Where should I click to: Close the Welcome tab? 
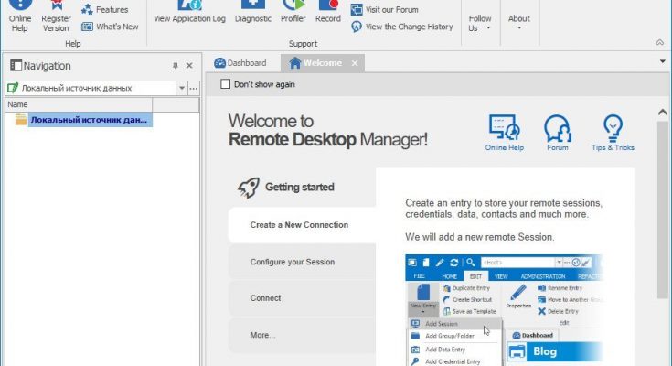[x=355, y=63]
